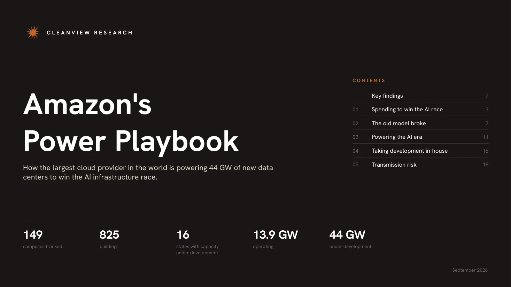
Task: Click page number 7 in contents
Action: coord(487,123)
